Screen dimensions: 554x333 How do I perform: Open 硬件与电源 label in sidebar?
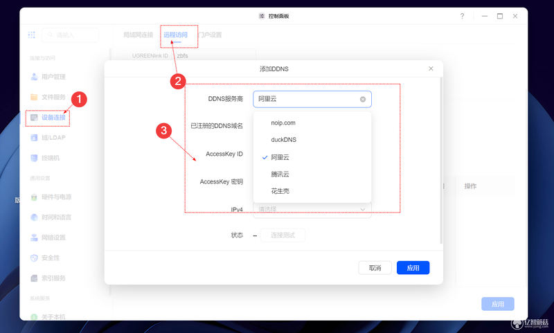tap(57, 197)
